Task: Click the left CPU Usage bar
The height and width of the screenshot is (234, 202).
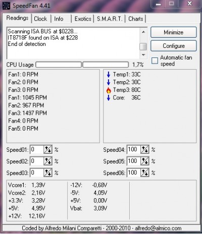Action: tap(59, 65)
